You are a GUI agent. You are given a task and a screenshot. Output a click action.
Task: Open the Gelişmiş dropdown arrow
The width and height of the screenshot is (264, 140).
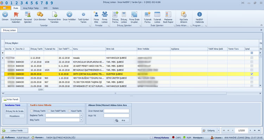219,131
